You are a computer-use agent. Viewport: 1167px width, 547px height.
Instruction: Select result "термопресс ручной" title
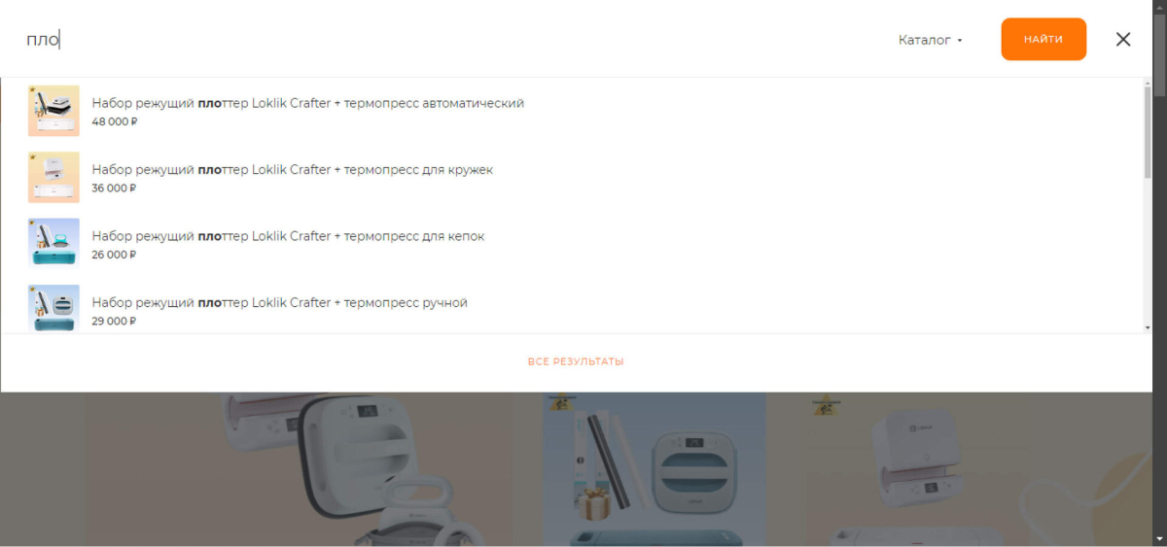(x=280, y=302)
